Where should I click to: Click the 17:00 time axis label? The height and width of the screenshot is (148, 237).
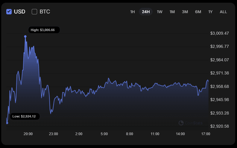coord(206,134)
